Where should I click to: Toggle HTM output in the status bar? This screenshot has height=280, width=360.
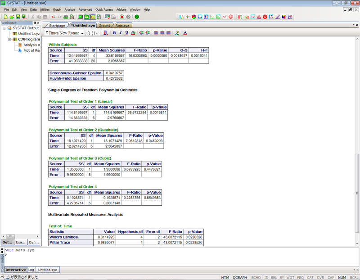(x=225, y=277)
